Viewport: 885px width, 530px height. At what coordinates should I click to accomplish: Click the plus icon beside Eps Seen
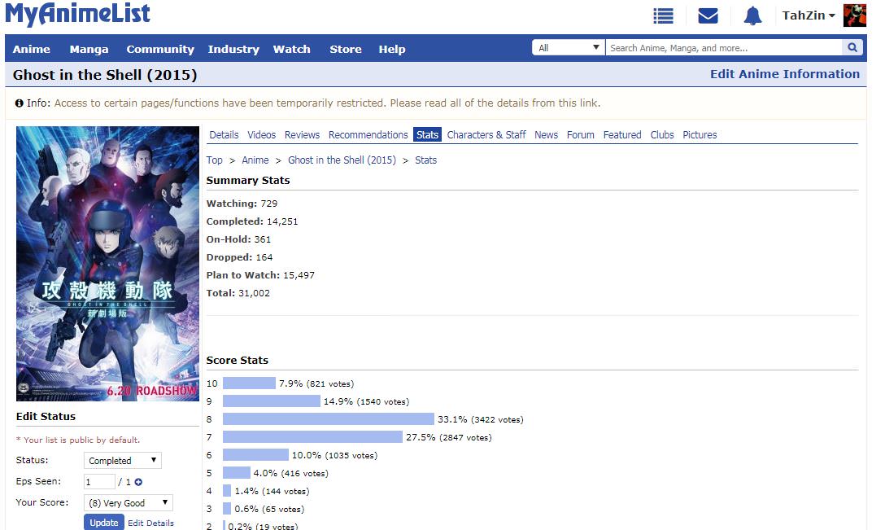(x=138, y=482)
